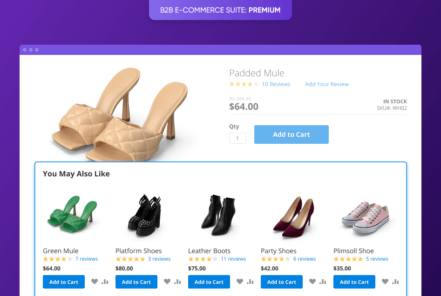
Task: Favorite Party Shoes with the heart icon
Action: pyautogui.click(x=312, y=282)
